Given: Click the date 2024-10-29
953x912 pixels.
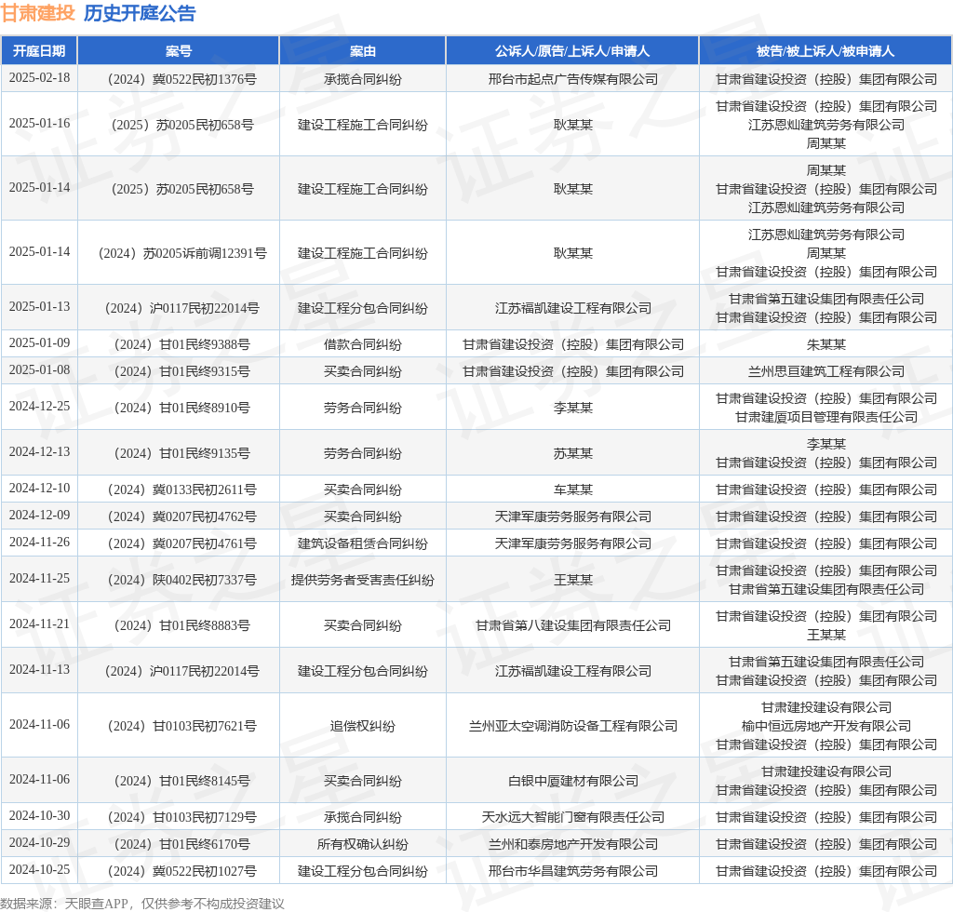Looking at the screenshot, I should click(x=39, y=843).
